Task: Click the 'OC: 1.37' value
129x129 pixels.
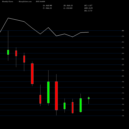Action: click(88, 6)
